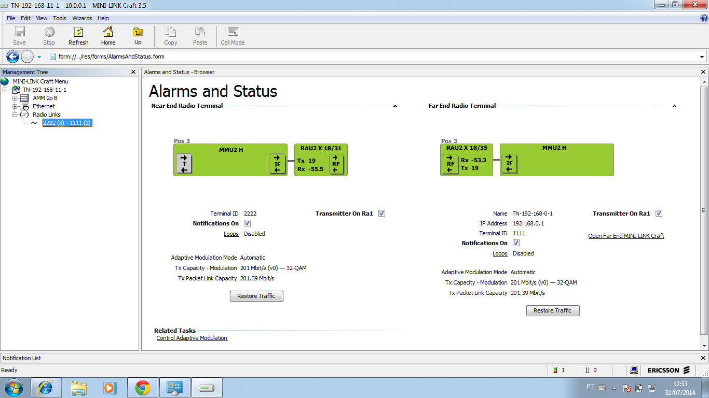Launch Windows Media Player from the taskbar
Viewport: 709px width, 398px height.
point(110,387)
